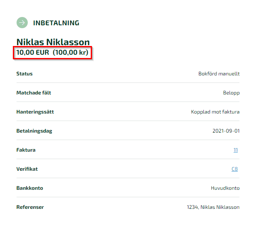Screen dimensions: 256x225
Task: Select the Bokförd manuellt status value
Action: [x=219, y=74]
